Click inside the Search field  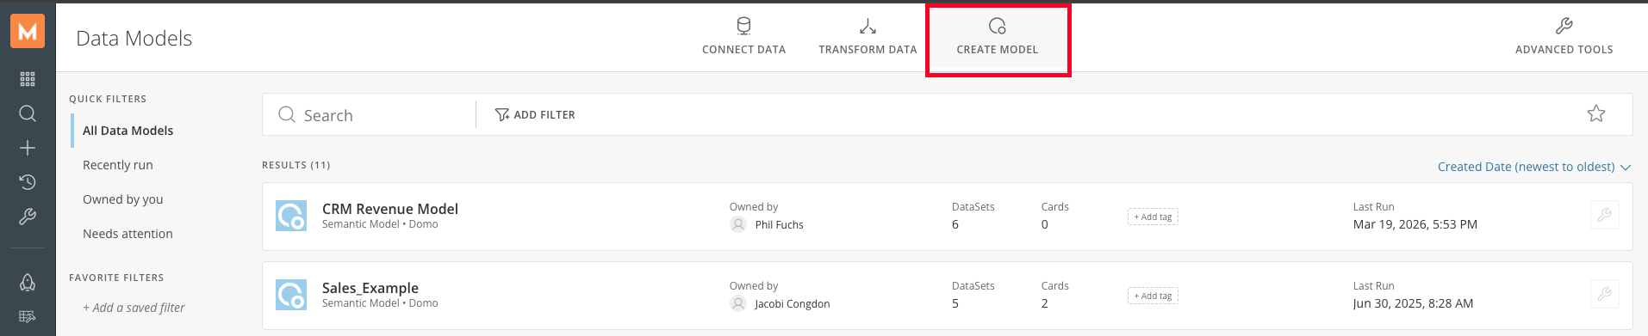369,114
